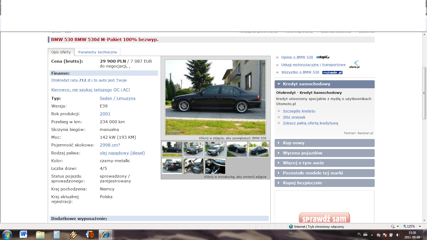
Task: Click the mojeauto.pl logo badge
Action: [x=332, y=72]
